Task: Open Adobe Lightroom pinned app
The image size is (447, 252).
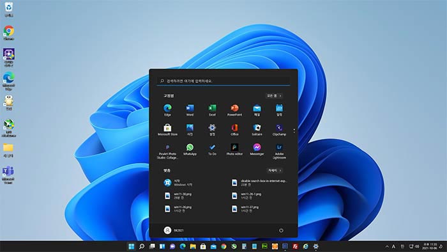Action: point(279,151)
